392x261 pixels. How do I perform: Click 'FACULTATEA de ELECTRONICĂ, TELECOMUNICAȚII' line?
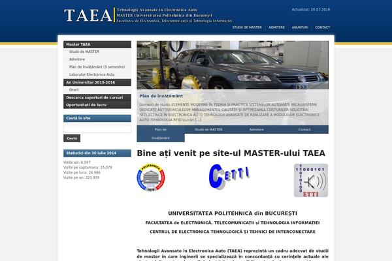pos(233,223)
